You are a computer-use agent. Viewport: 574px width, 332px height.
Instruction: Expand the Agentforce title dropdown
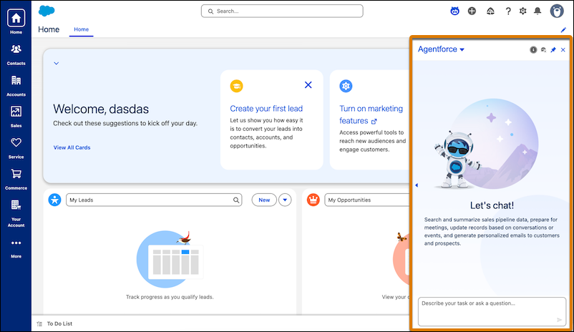[x=462, y=50]
